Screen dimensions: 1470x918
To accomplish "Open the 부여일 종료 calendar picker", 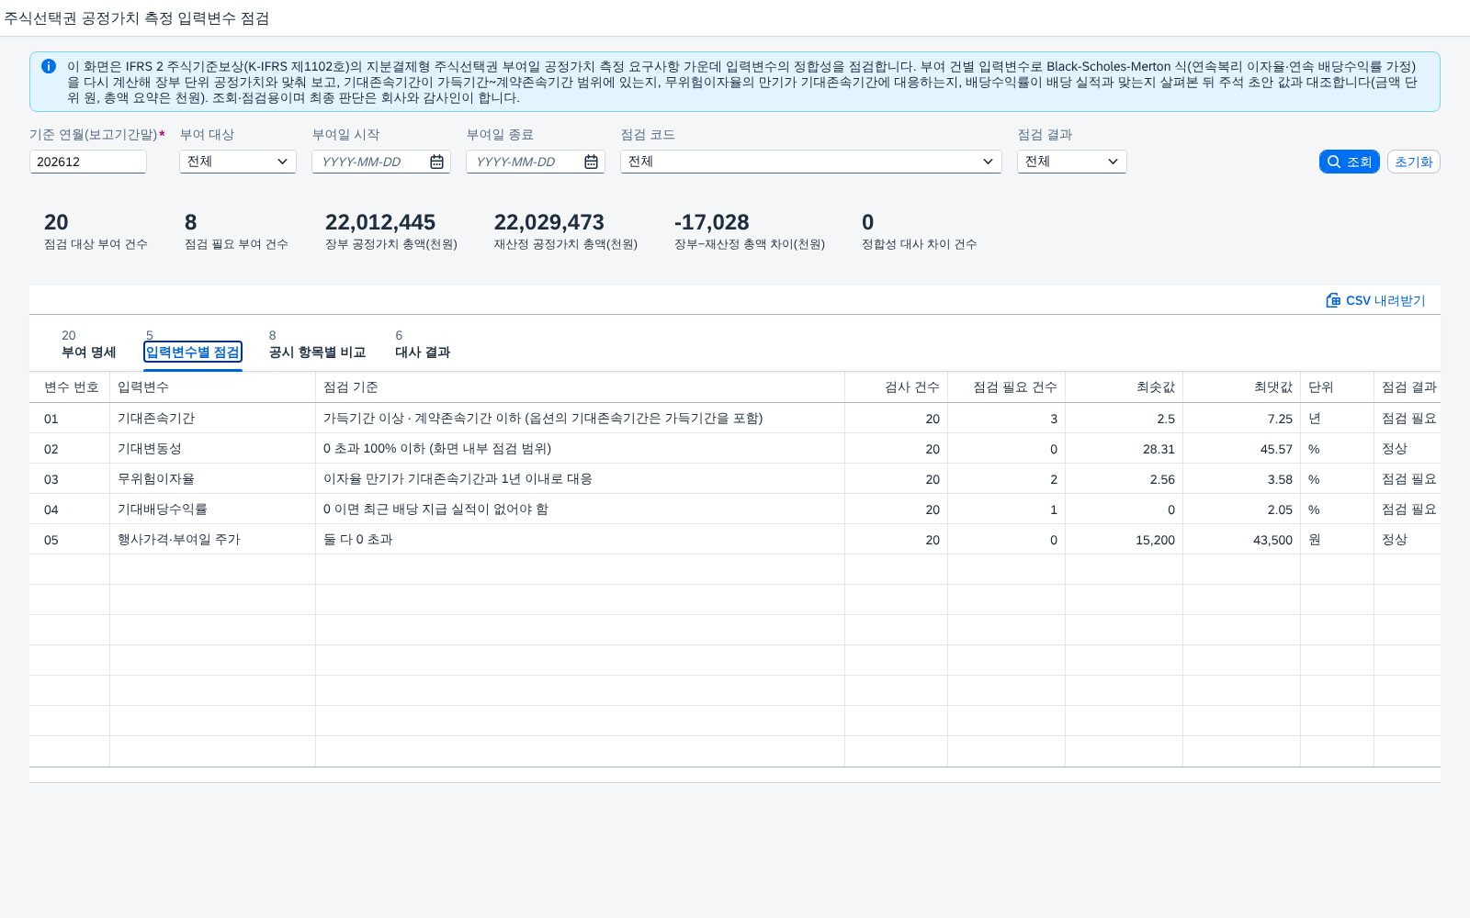I will [x=592, y=162].
